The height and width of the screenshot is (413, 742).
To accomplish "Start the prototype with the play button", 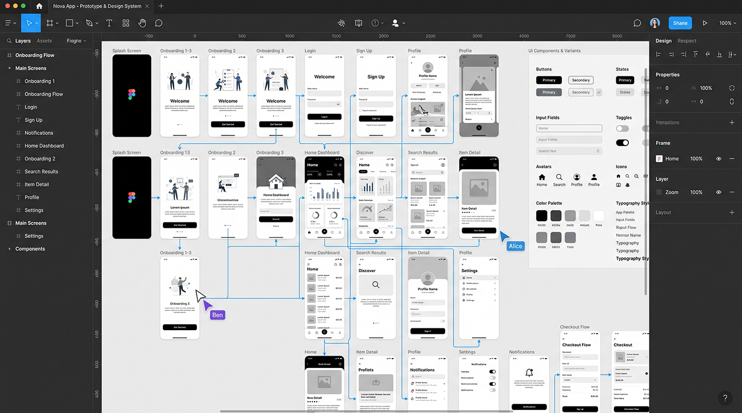I will point(705,23).
